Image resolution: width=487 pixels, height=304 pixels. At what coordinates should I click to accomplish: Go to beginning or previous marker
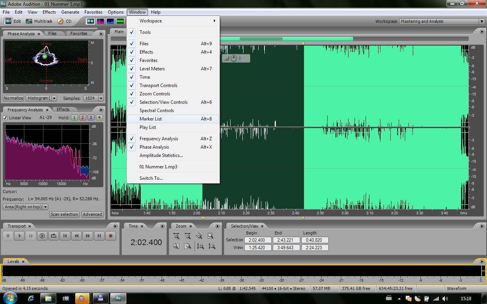(x=65, y=236)
